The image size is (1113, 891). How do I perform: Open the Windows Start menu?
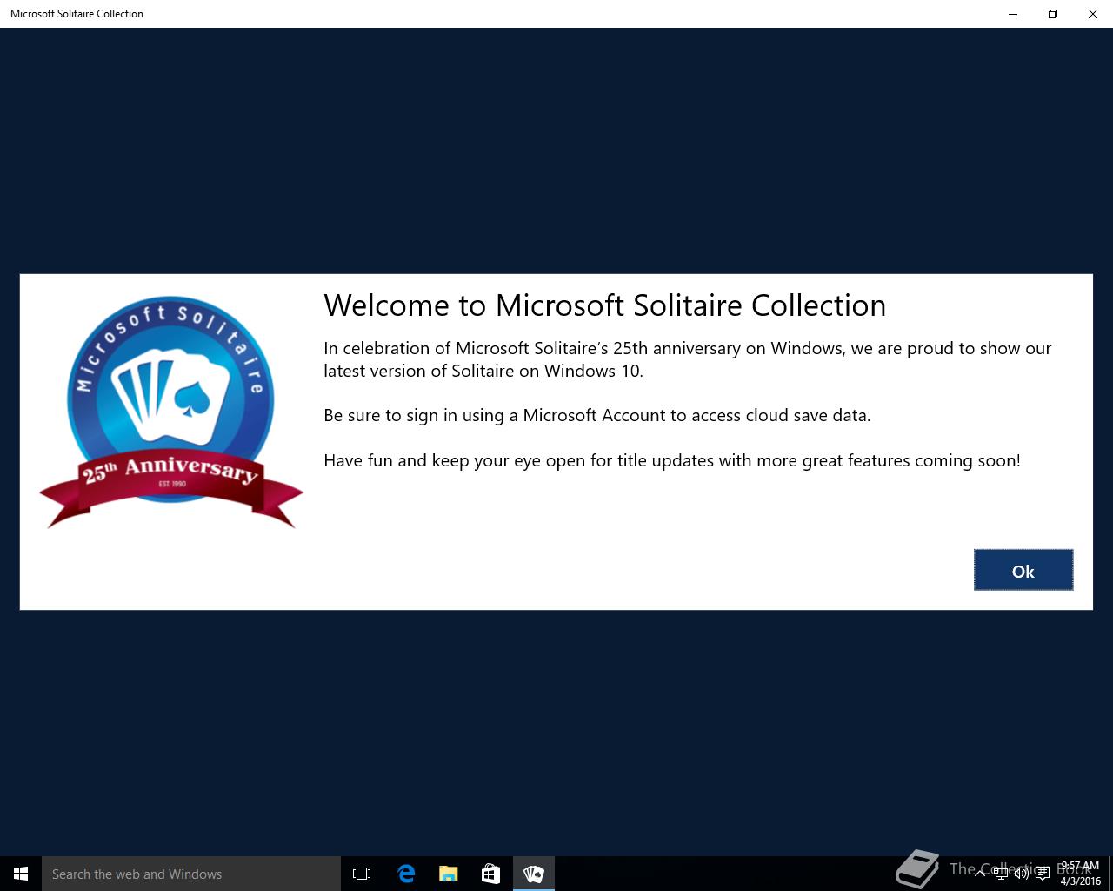click(x=21, y=874)
